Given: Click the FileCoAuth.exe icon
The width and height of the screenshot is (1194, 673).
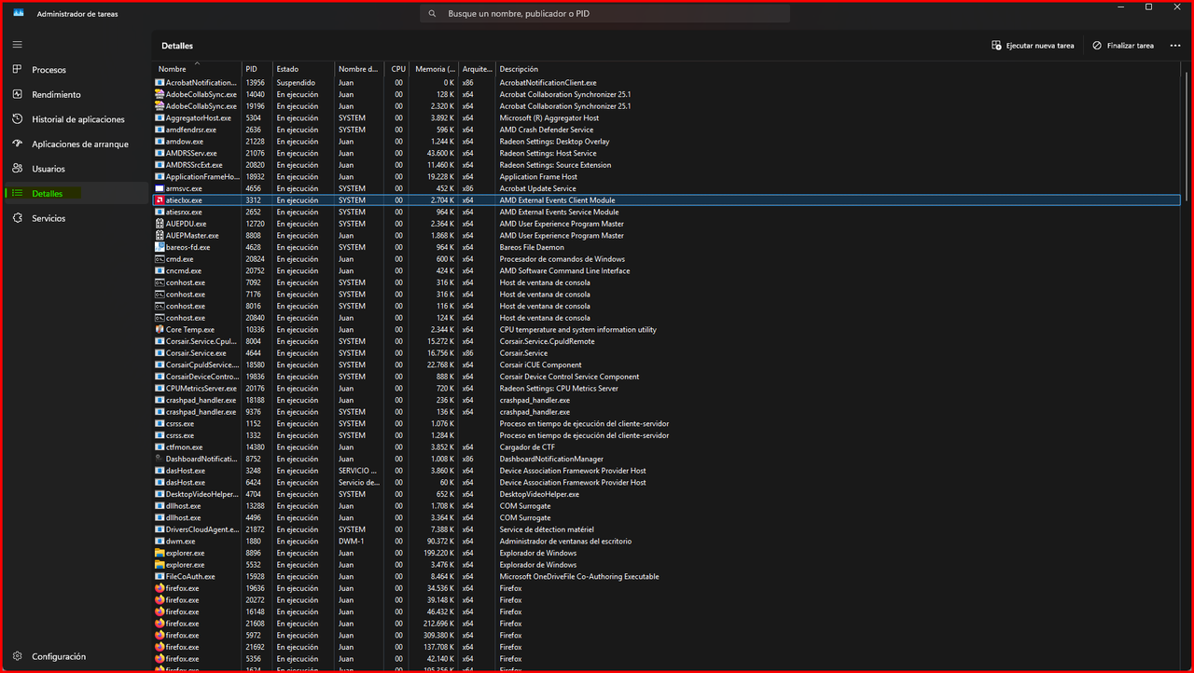Looking at the screenshot, I should tap(160, 576).
